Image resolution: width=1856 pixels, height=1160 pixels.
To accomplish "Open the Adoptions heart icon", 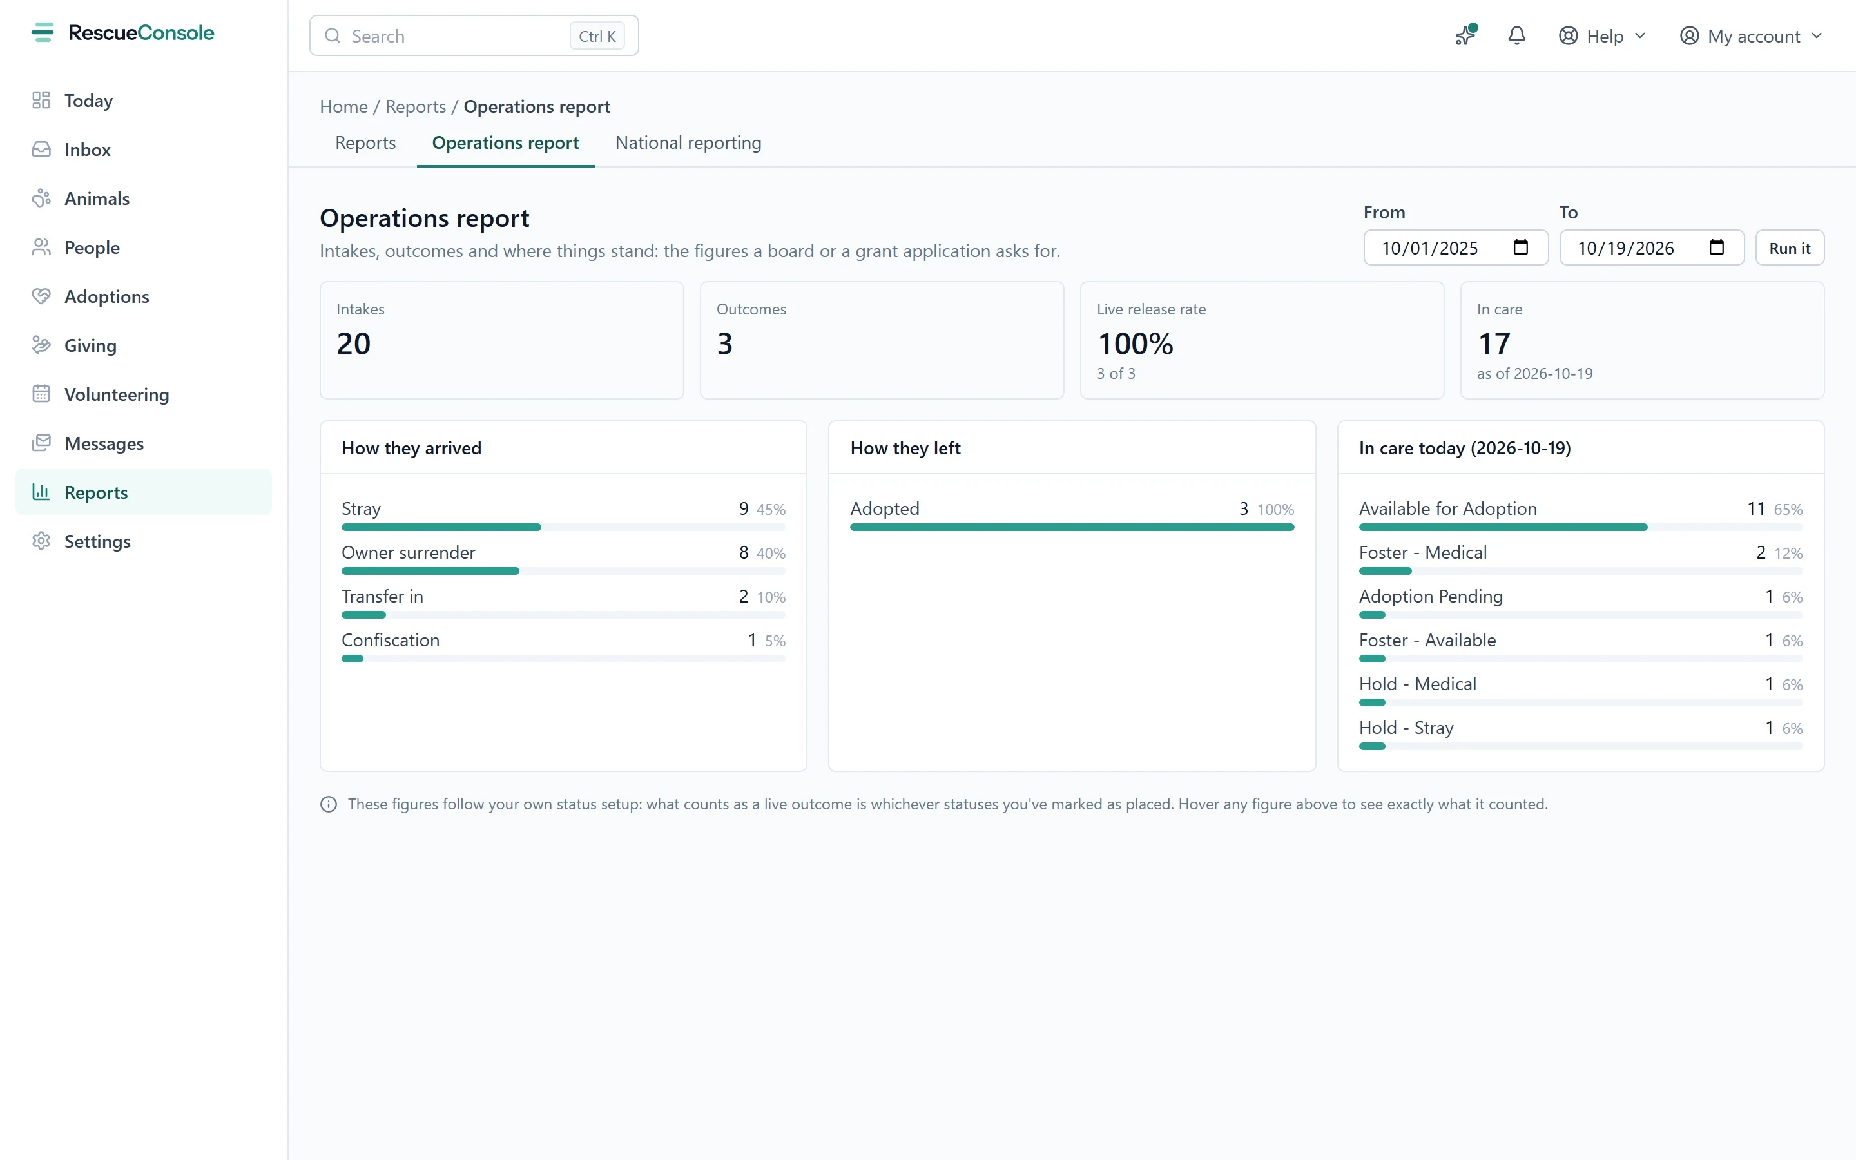I will point(41,296).
